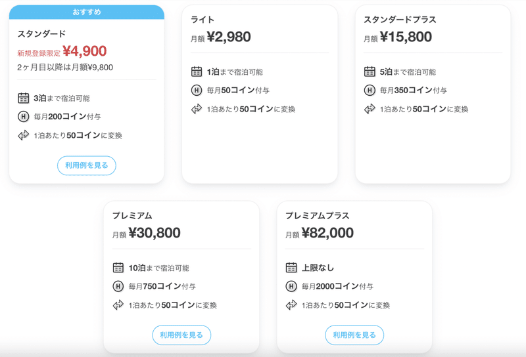Click the exchange arrows icon in スタンダード plan
Image resolution: width=526 pixels, height=357 pixels.
(23, 135)
